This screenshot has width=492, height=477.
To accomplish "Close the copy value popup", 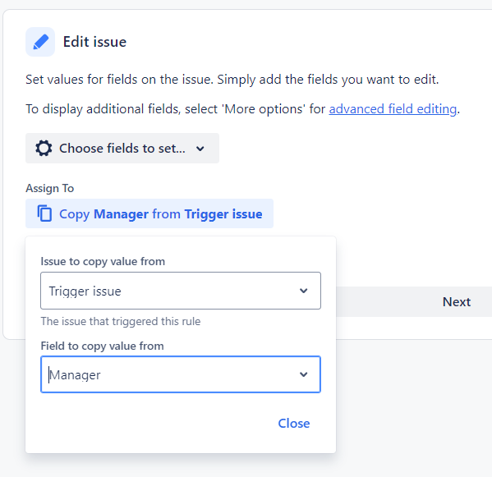I will point(294,424).
